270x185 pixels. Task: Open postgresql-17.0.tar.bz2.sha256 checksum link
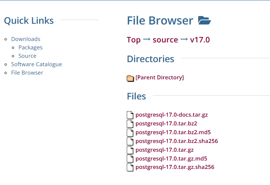click(177, 141)
